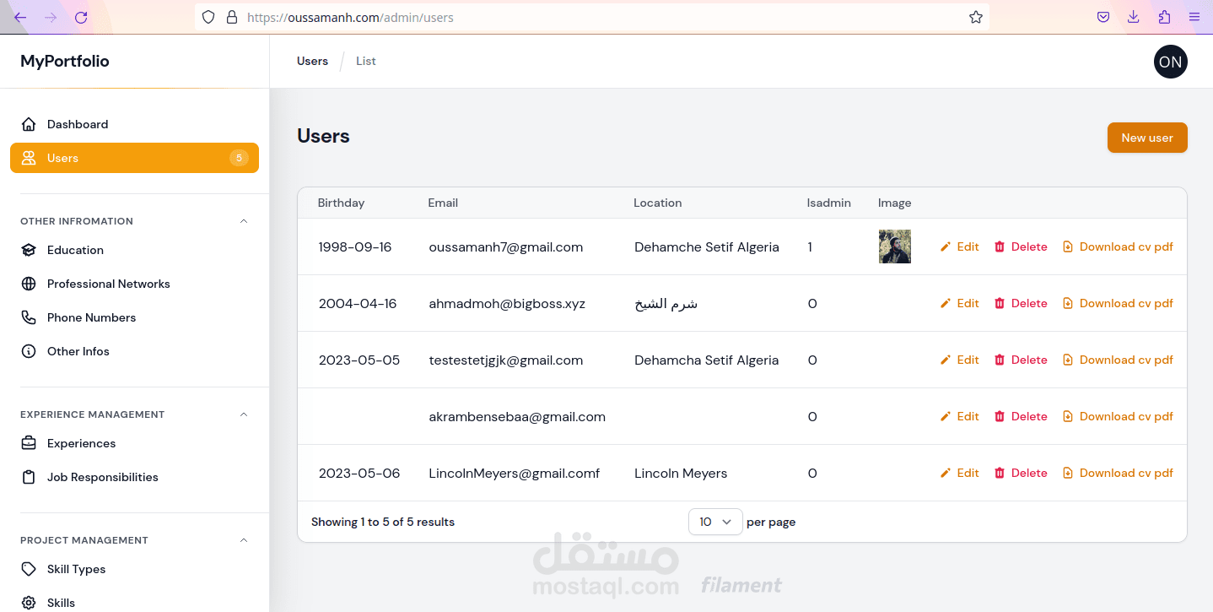The height and width of the screenshot is (612, 1213).
Task: Open the Pocket save icon
Action: [1103, 17]
